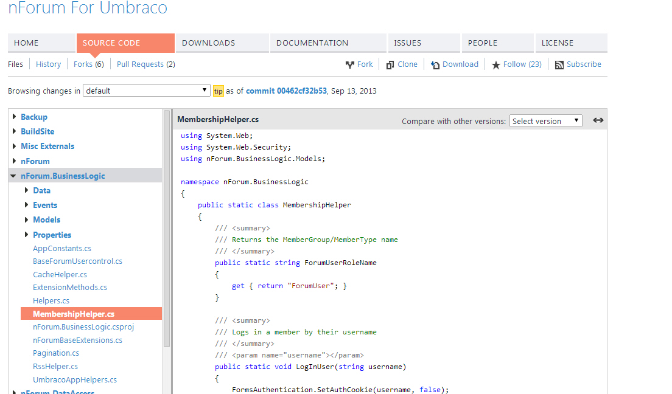The width and height of the screenshot is (672, 394).
Task: Open the CacheHelper.cs file
Action: pyautogui.click(x=60, y=274)
